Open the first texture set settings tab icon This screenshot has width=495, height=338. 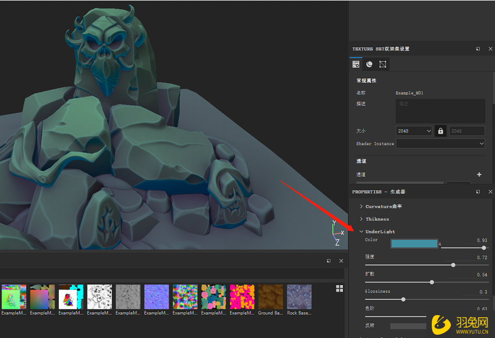pos(356,64)
